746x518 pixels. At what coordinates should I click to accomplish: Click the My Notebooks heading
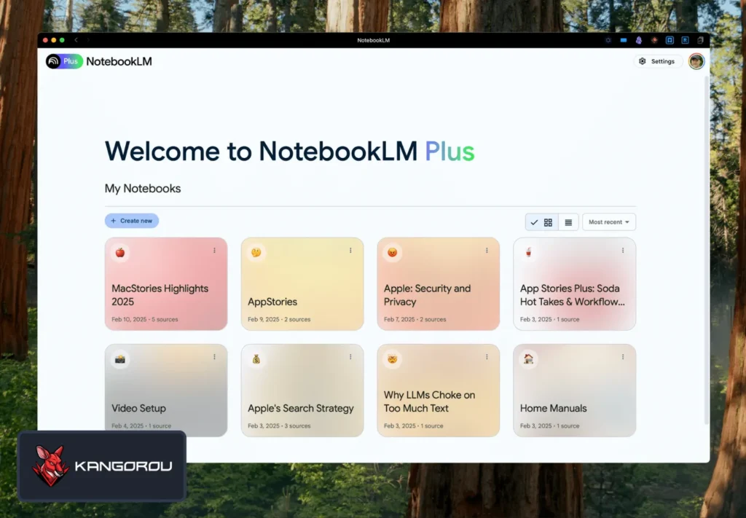[x=143, y=189]
